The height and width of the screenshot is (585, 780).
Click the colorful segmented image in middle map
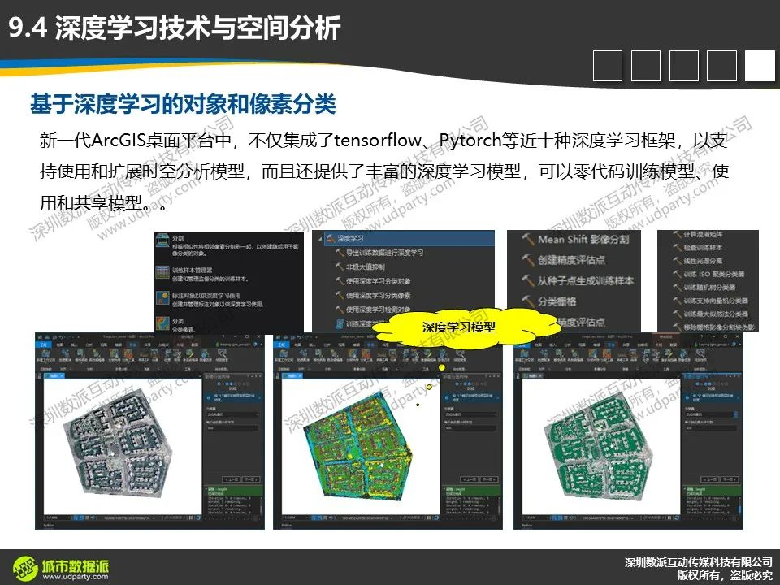tap(358, 448)
